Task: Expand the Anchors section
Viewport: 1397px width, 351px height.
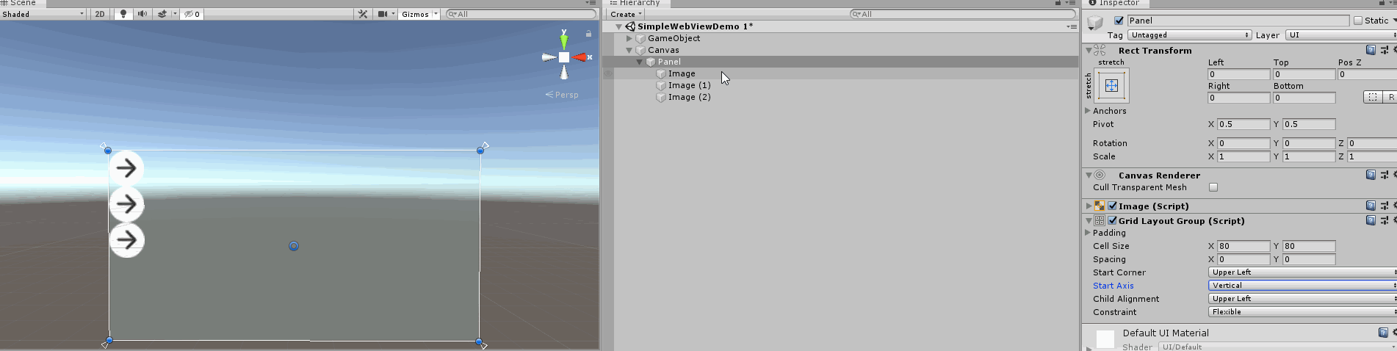Action: [x=1088, y=111]
